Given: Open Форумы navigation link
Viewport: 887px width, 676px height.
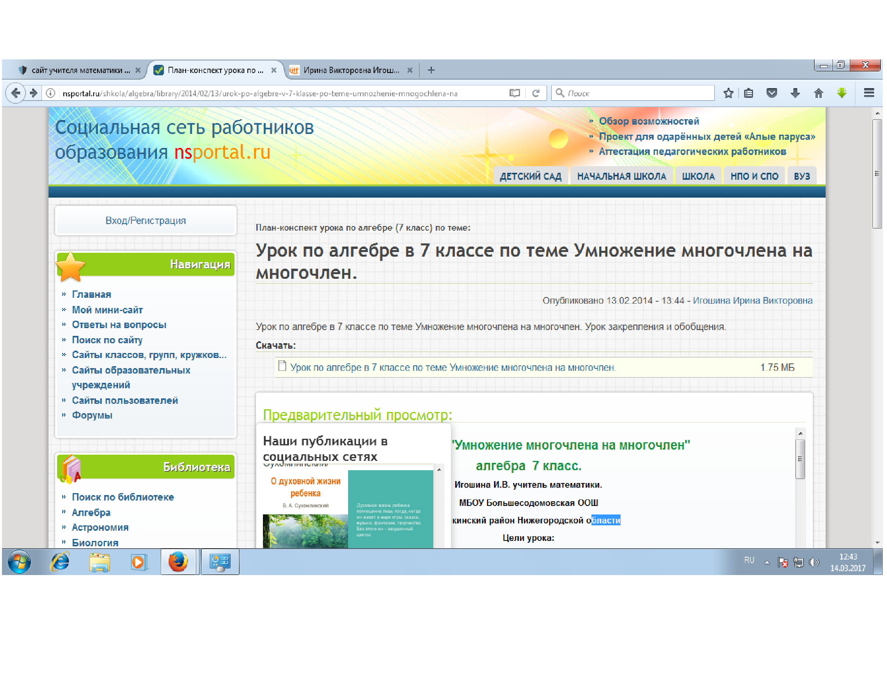Looking at the screenshot, I should [92, 415].
